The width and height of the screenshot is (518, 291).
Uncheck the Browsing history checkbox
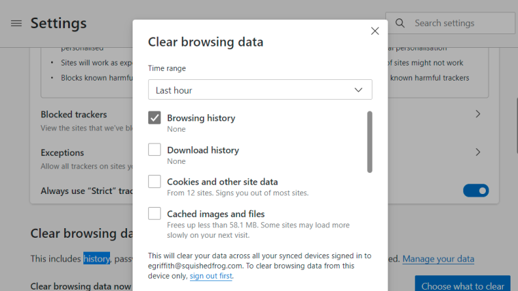point(154,117)
